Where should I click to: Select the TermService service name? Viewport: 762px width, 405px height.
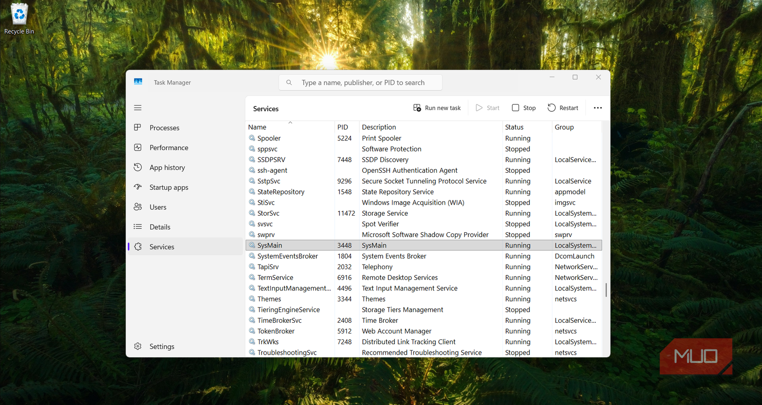click(x=275, y=278)
